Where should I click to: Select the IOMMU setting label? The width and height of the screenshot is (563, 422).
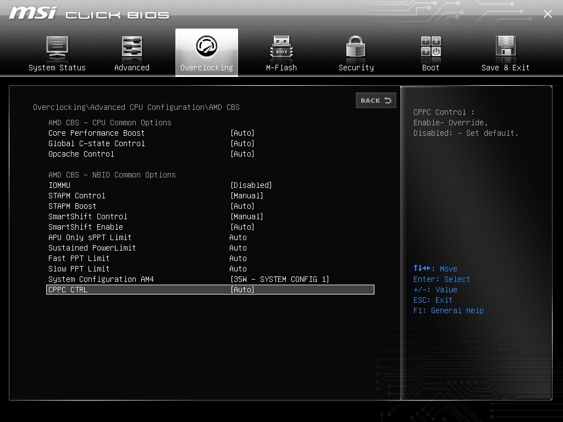click(59, 185)
